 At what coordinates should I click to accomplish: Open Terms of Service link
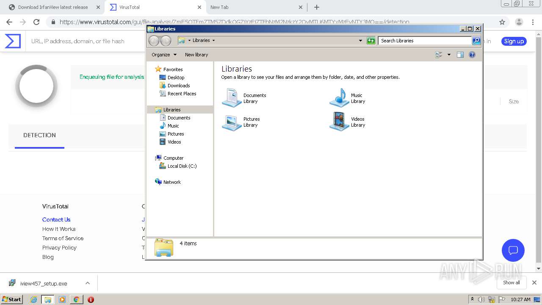[63, 238]
